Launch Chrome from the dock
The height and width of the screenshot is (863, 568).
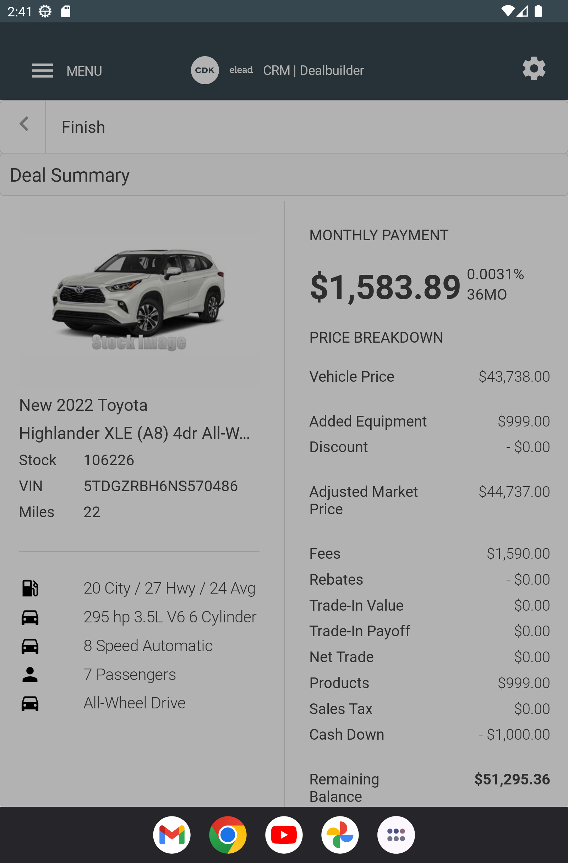(x=228, y=835)
